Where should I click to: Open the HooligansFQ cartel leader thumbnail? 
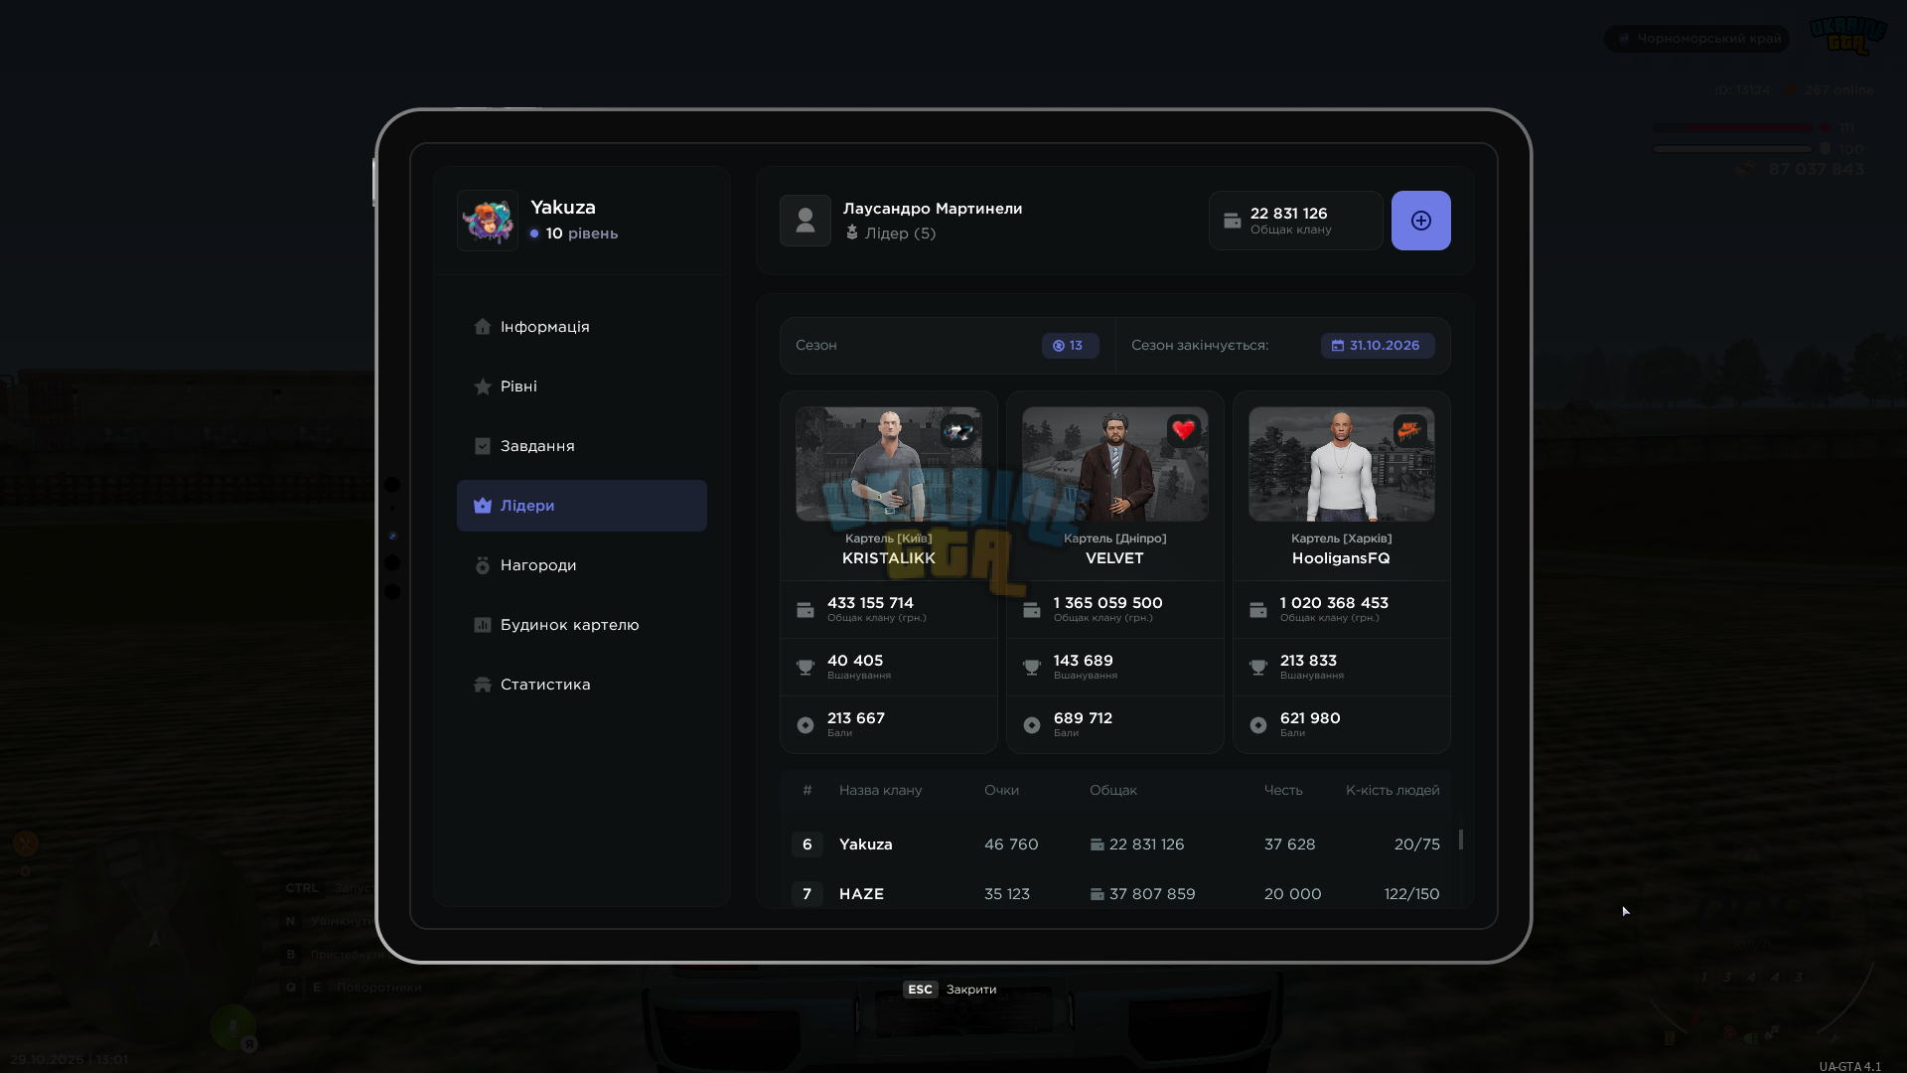[x=1341, y=464]
